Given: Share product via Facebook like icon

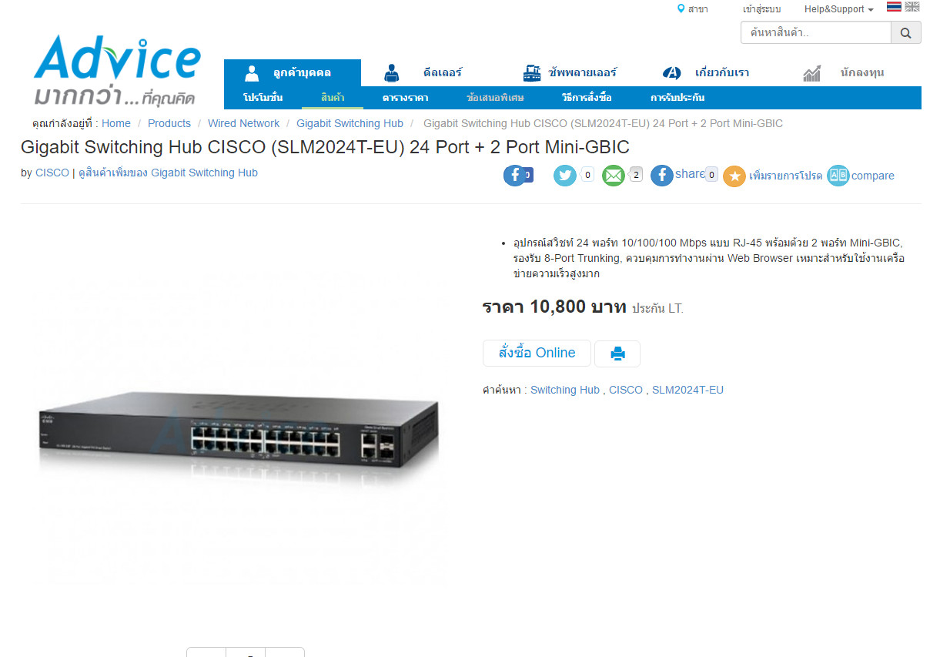Looking at the screenshot, I should (514, 176).
